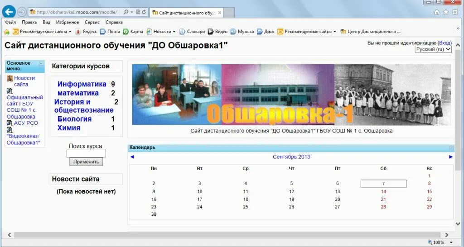Open the Музыка bookmark
The height and width of the screenshot is (247, 464).
pos(242,32)
